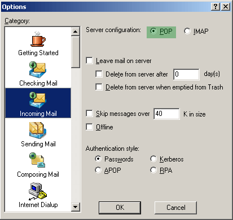
Task: Select the Incoming Mail category icon
Action: tap(38, 100)
